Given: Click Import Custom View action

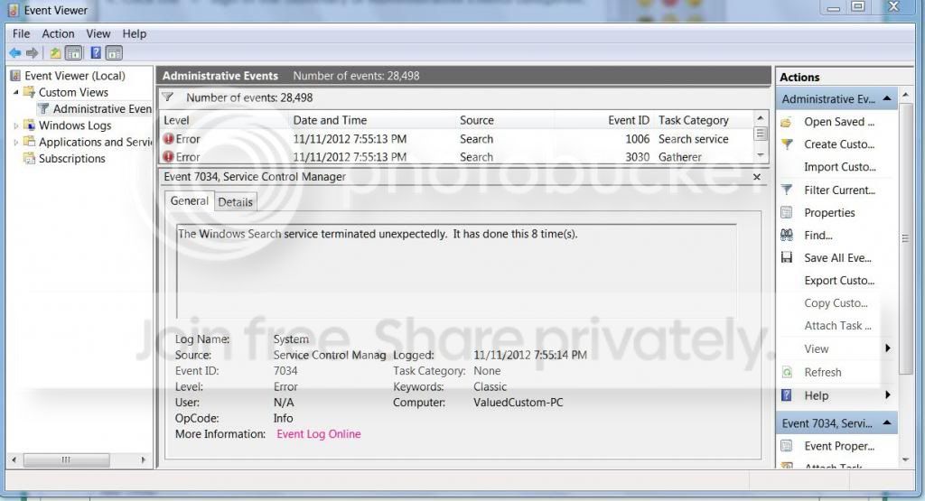Looking at the screenshot, I should (839, 167).
